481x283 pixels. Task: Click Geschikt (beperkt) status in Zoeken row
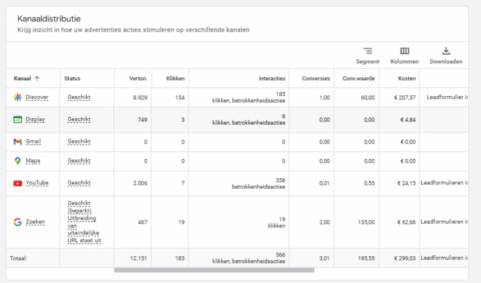(79, 207)
